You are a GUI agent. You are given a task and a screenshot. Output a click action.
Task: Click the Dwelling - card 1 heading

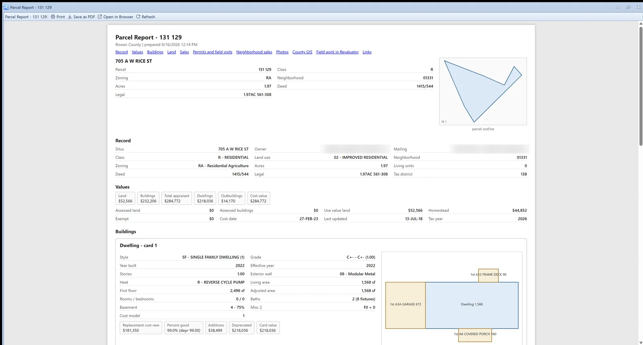coord(138,246)
